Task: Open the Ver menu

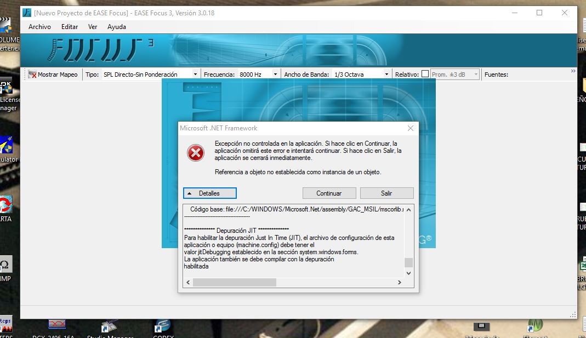Action: pos(92,27)
